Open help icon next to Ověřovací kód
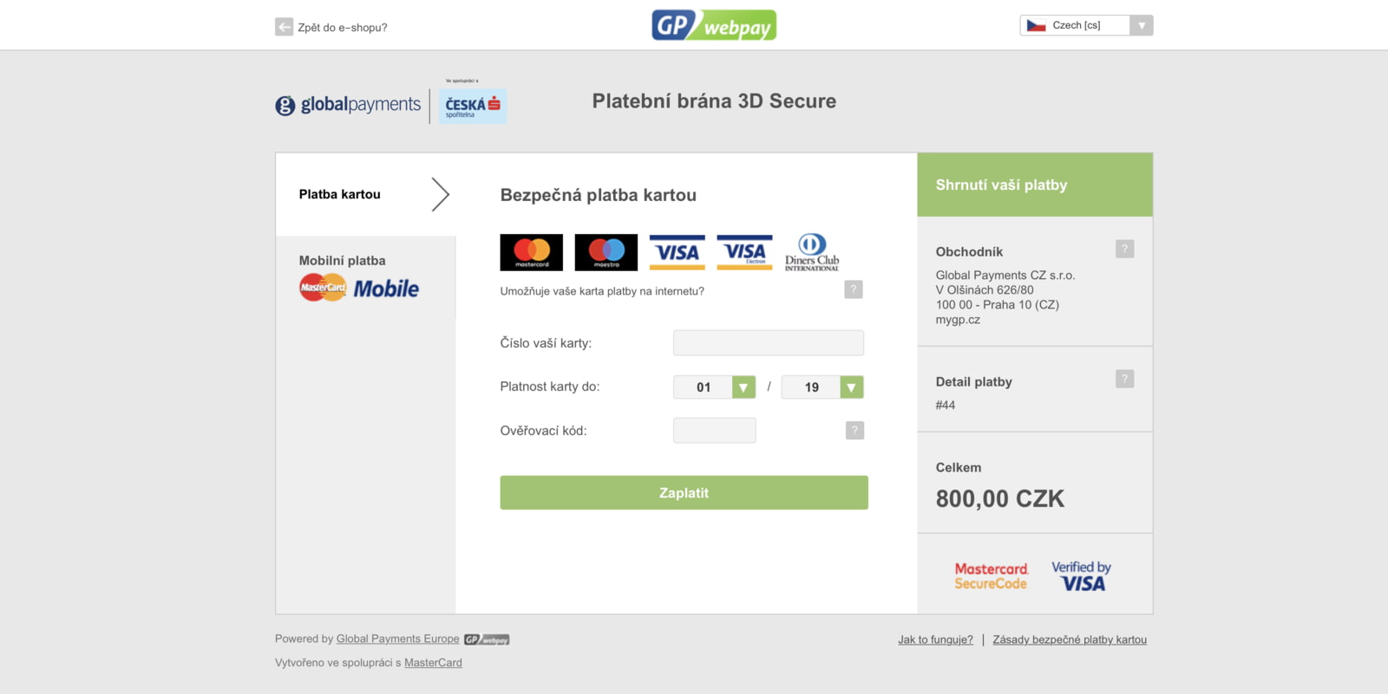Image resolution: width=1388 pixels, height=694 pixels. pyautogui.click(x=854, y=430)
